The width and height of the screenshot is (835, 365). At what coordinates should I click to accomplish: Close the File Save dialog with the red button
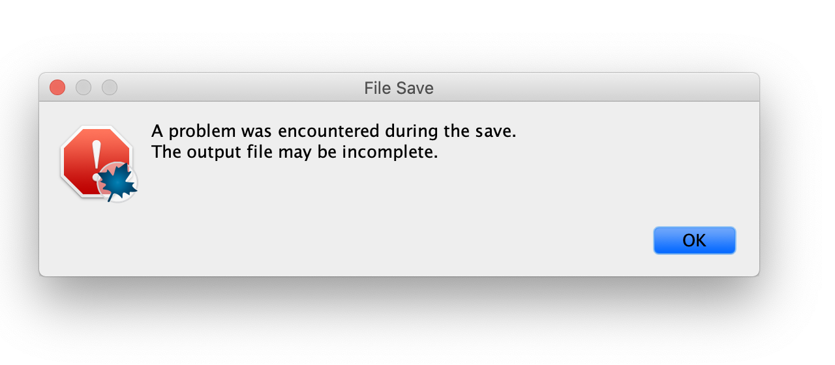click(x=57, y=87)
